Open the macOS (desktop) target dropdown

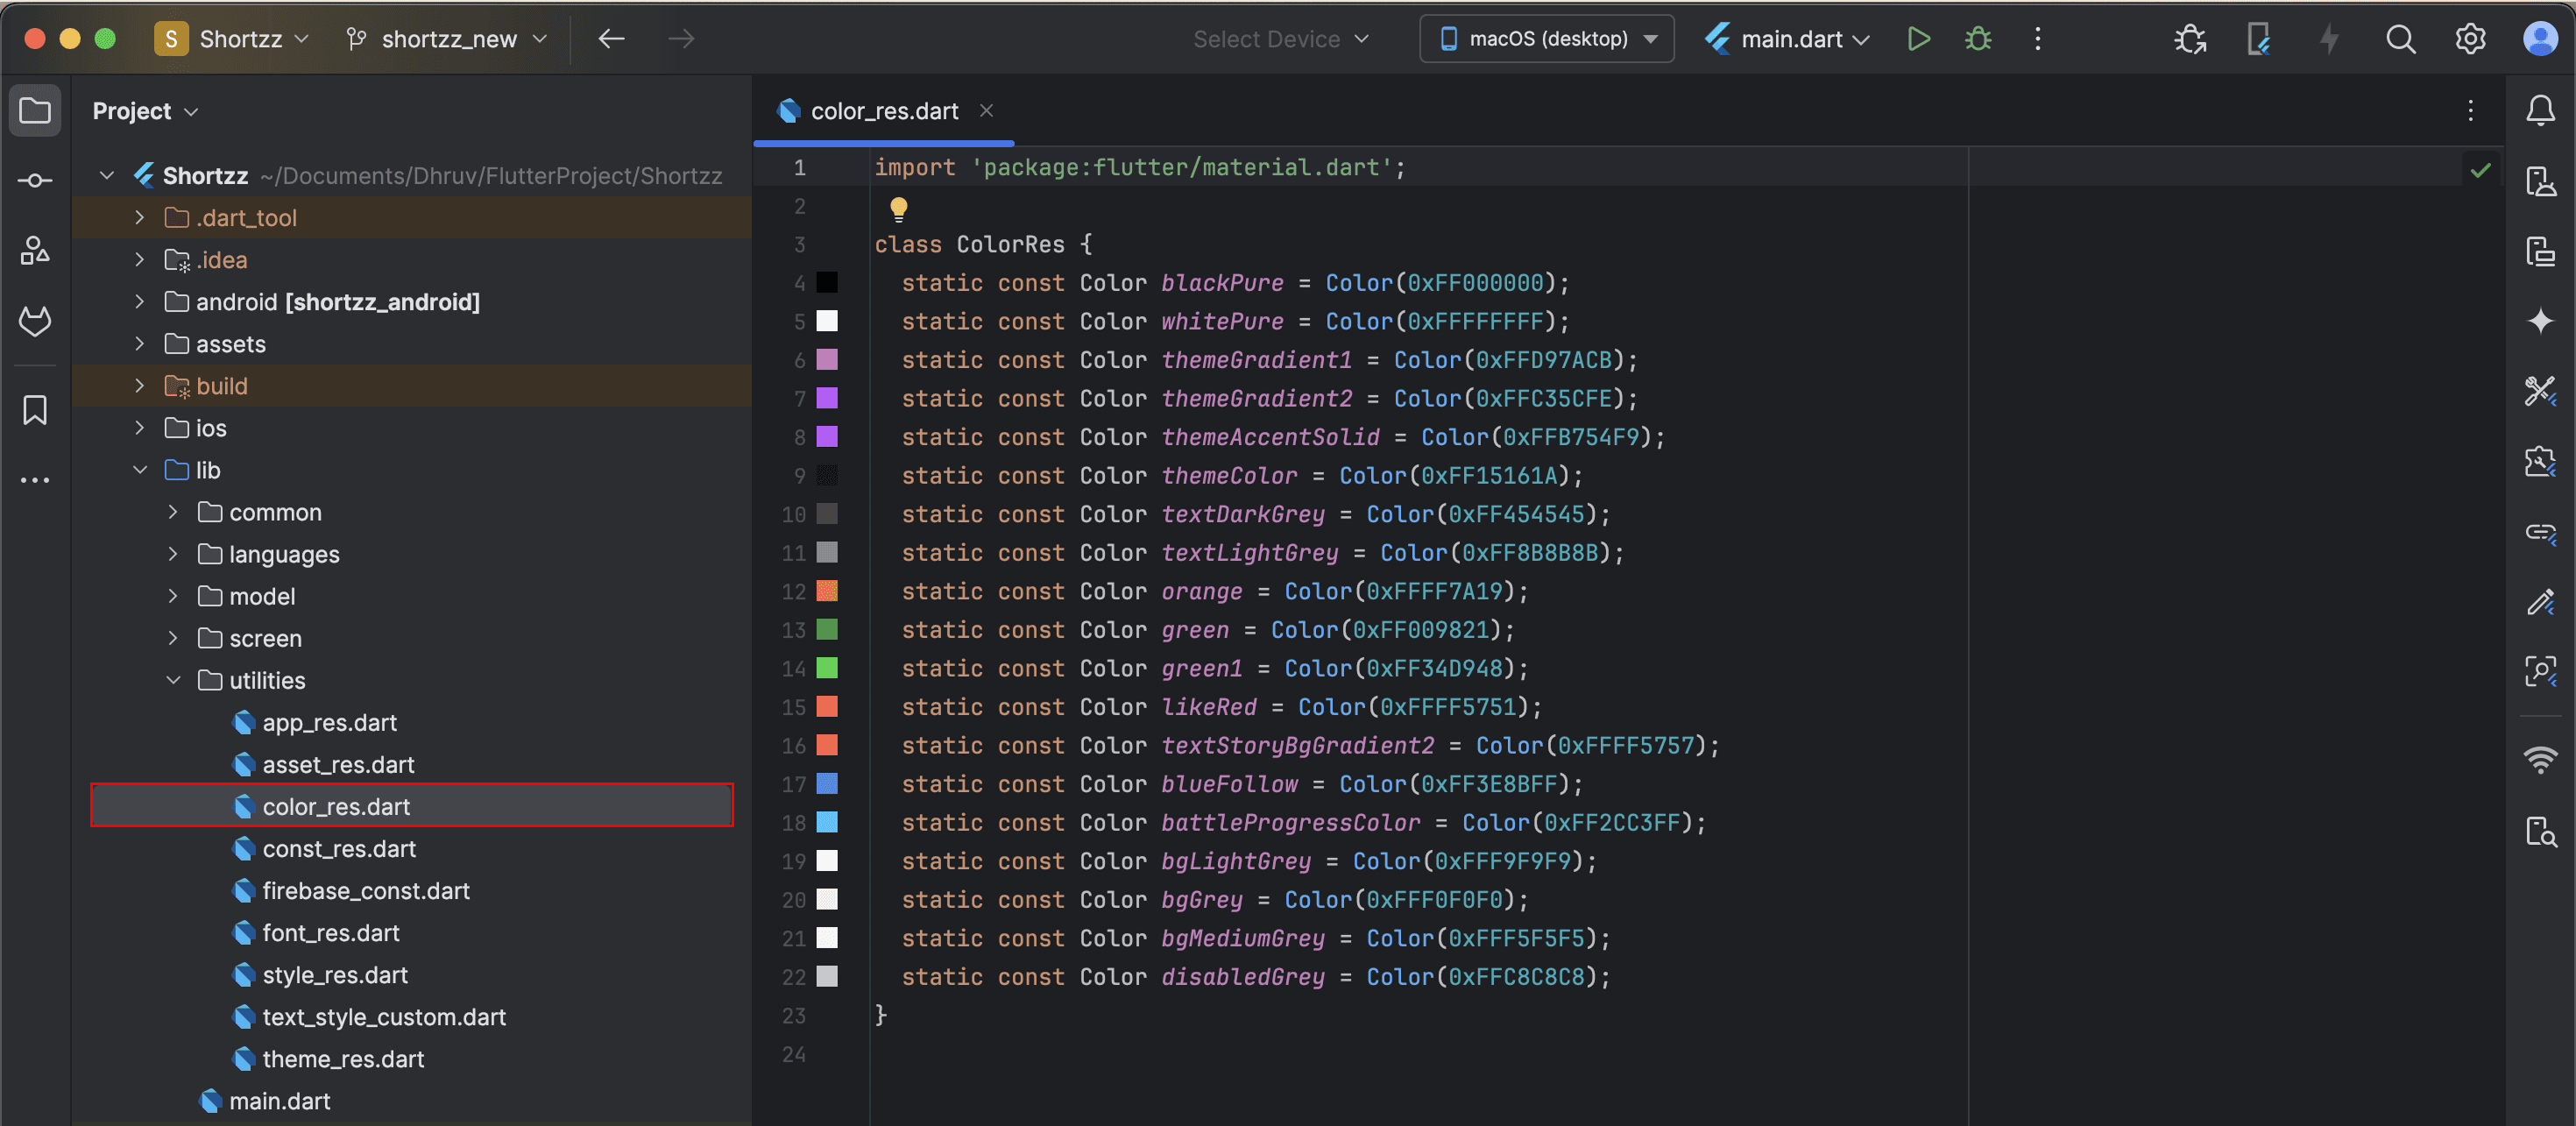coord(1546,38)
